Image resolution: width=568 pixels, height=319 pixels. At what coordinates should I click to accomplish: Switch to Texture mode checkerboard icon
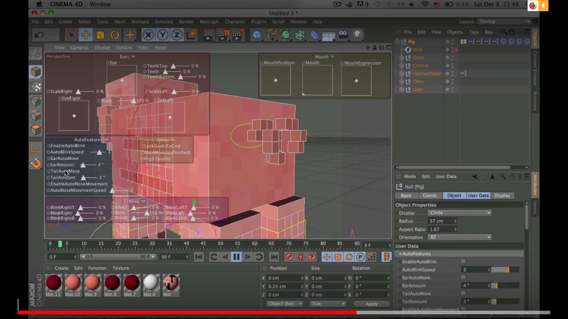[35, 86]
